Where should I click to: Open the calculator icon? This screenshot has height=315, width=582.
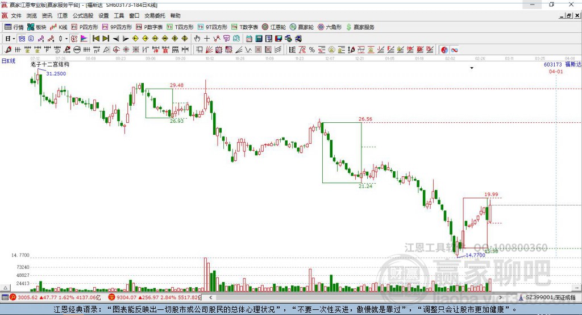pyautogui.click(x=259, y=39)
